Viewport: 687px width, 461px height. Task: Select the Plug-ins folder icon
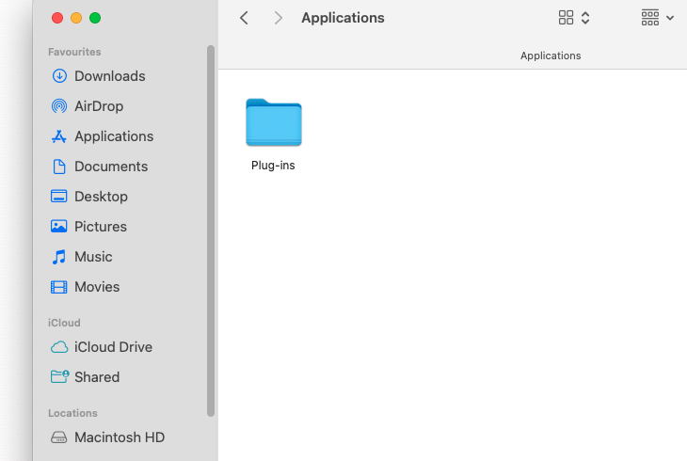[274, 122]
